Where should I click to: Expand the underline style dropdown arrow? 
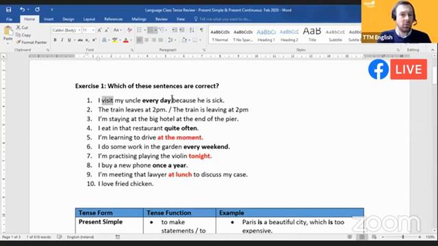coord(75,40)
